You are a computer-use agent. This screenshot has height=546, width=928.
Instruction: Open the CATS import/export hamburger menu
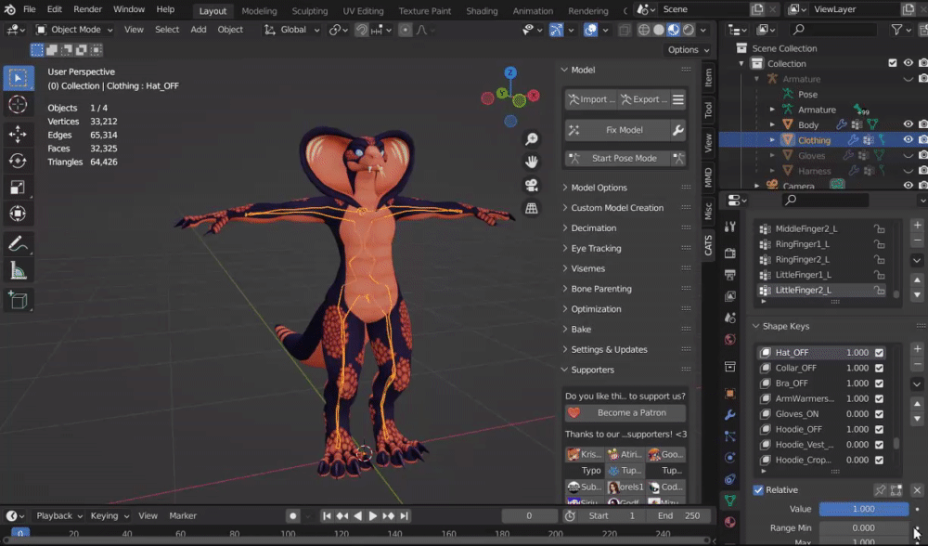[678, 99]
